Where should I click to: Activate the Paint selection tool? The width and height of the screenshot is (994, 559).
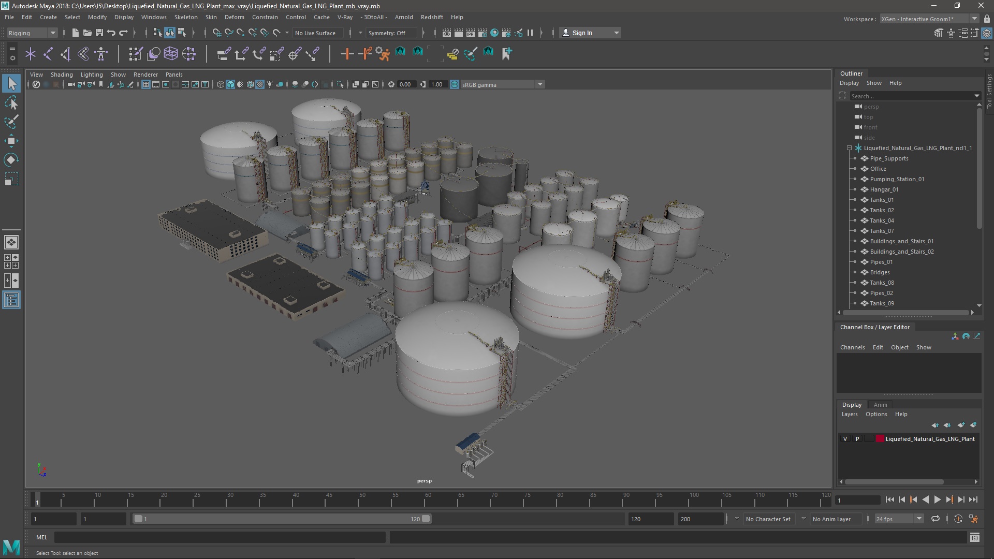(x=11, y=122)
